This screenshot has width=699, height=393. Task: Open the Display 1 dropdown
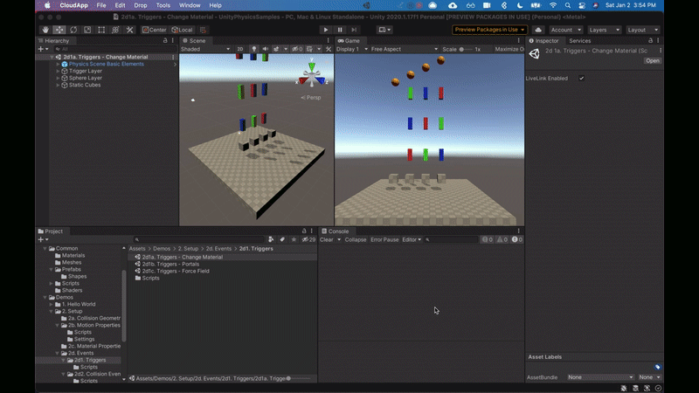click(x=352, y=49)
